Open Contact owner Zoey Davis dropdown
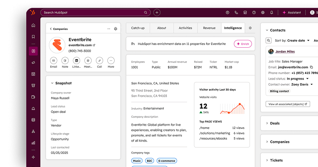The image size is (318, 167). tap(302, 84)
